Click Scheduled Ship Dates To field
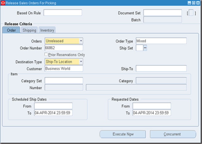202x144 pixels. click(53, 113)
